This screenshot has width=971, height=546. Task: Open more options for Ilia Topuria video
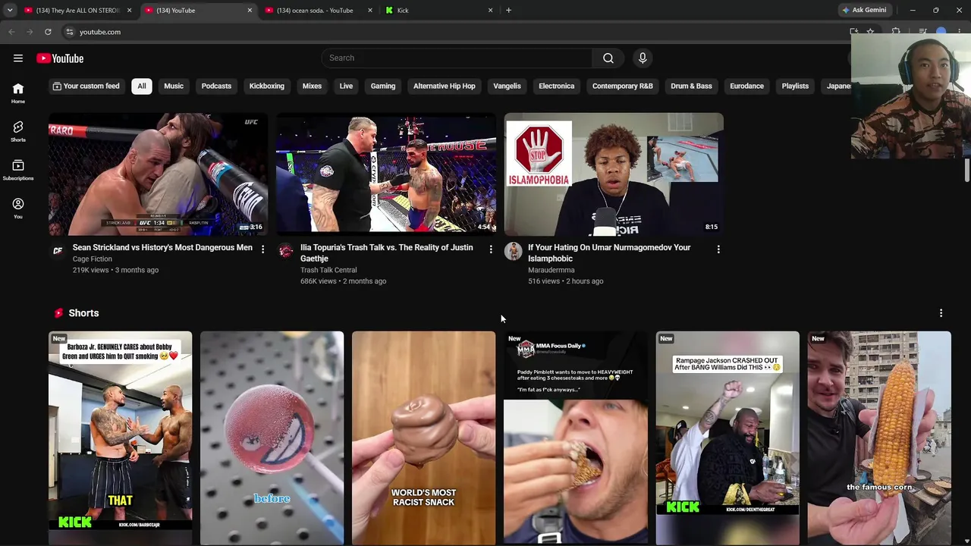coord(491,249)
